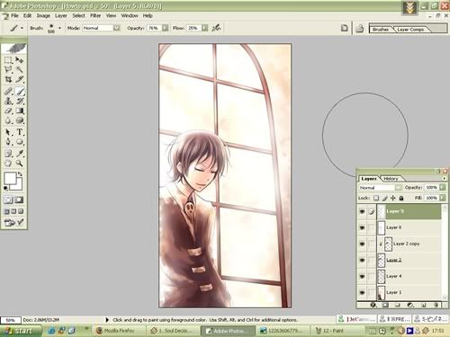The width and height of the screenshot is (450, 337).
Task: Select the Polygonal Lasso tool
Action: pyautogui.click(x=8, y=69)
